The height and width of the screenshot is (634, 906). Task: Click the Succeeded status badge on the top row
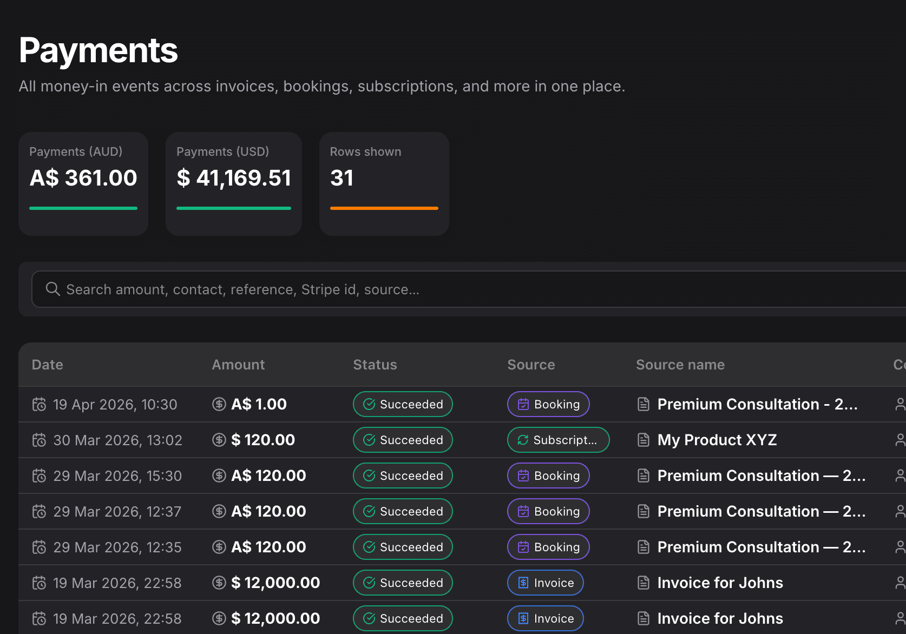tap(403, 404)
